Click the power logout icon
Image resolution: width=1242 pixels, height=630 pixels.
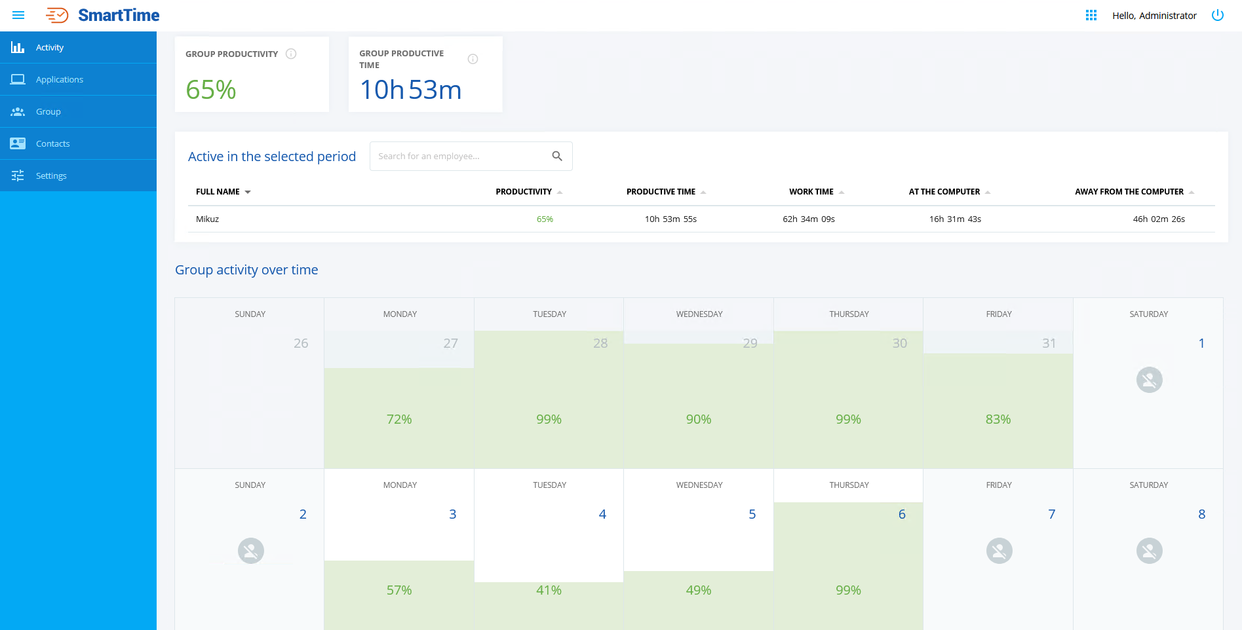[1218, 15]
